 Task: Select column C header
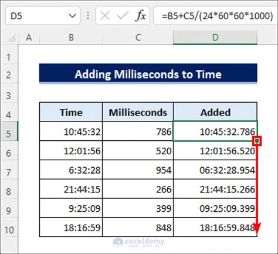click(138, 38)
